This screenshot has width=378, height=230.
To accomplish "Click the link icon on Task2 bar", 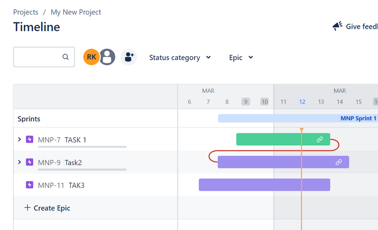I will [x=339, y=162].
